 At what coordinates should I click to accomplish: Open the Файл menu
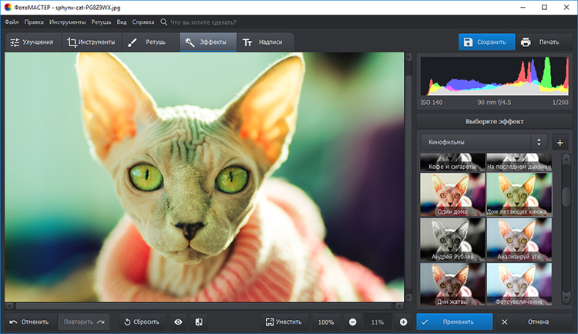12,22
